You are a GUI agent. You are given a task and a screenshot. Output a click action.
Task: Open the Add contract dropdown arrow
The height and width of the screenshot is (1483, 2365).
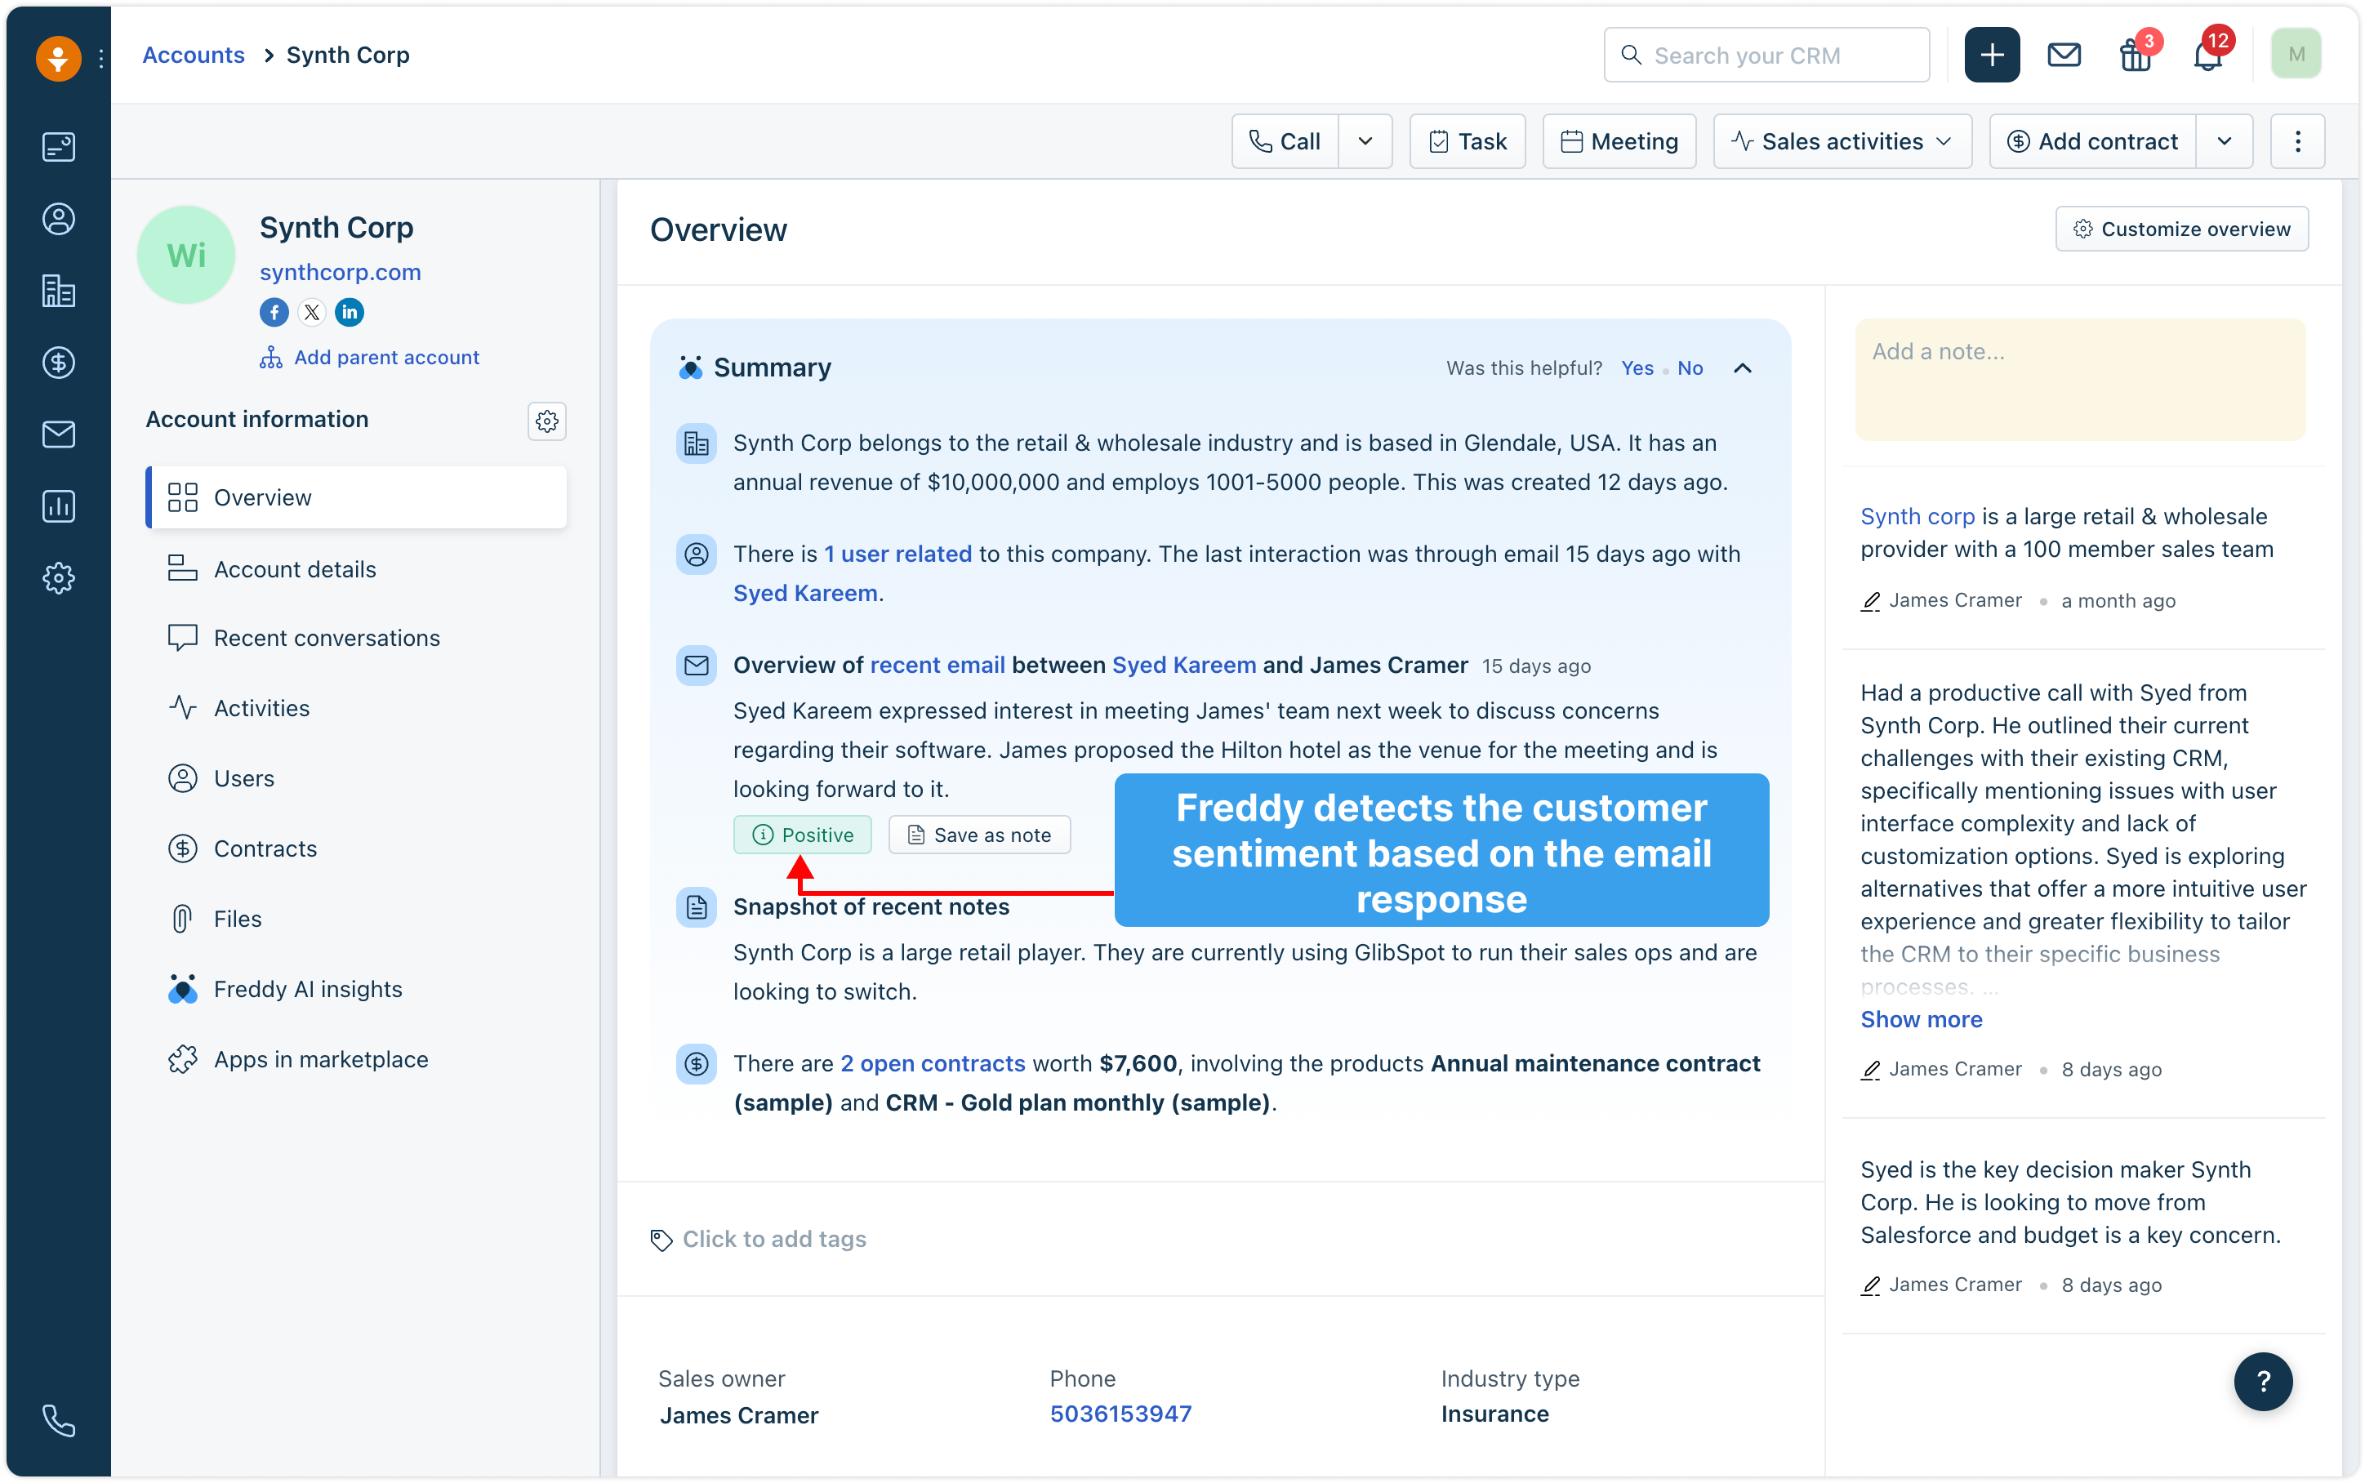(2224, 141)
